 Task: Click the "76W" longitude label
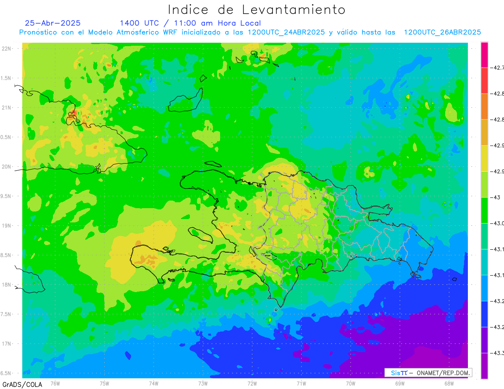[55, 383]
